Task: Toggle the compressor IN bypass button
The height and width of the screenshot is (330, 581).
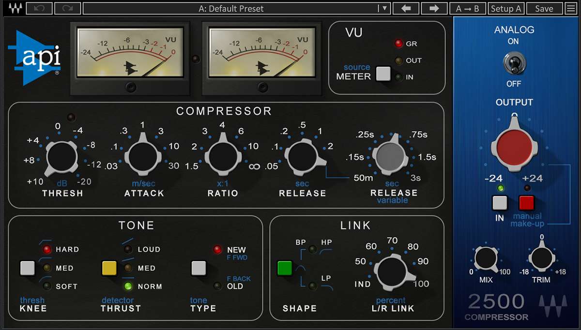Action: [499, 203]
